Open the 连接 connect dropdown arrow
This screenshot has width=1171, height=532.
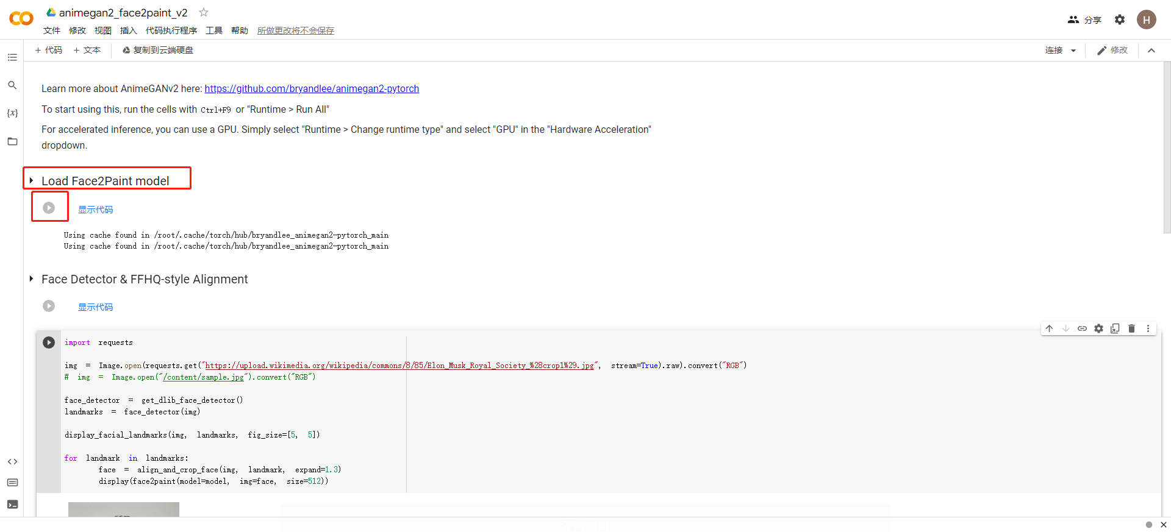click(1073, 51)
